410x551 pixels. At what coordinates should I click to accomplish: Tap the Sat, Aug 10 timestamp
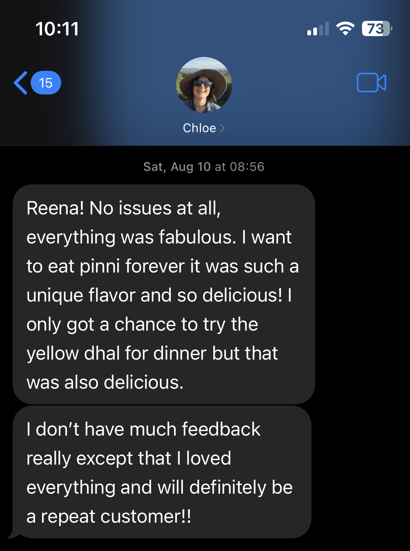tap(204, 166)
